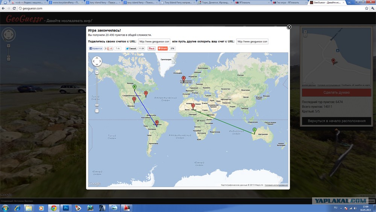Click the orange Share button
The width and height of the screenshot is (376, 212).
162,49
